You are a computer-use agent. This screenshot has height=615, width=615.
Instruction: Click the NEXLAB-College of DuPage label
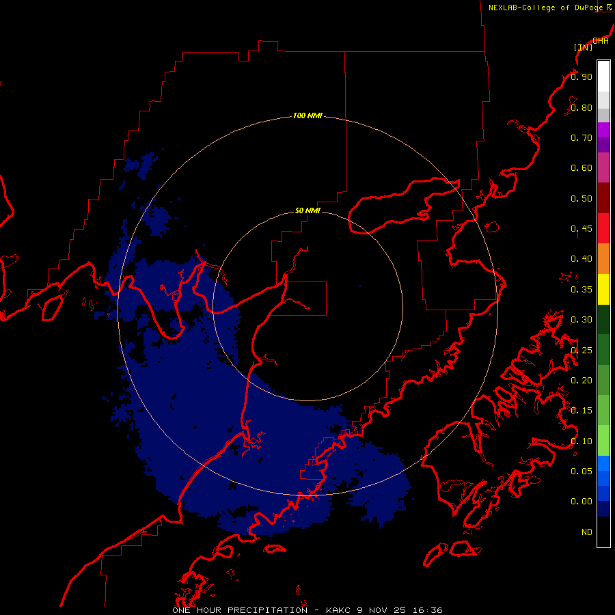546,8
